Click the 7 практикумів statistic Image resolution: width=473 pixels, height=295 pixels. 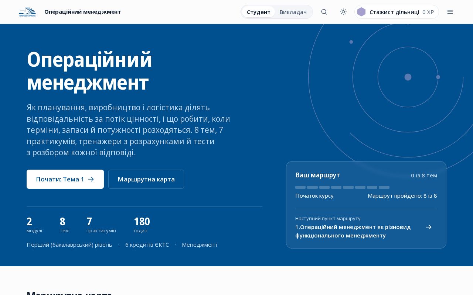pos(101,225)
